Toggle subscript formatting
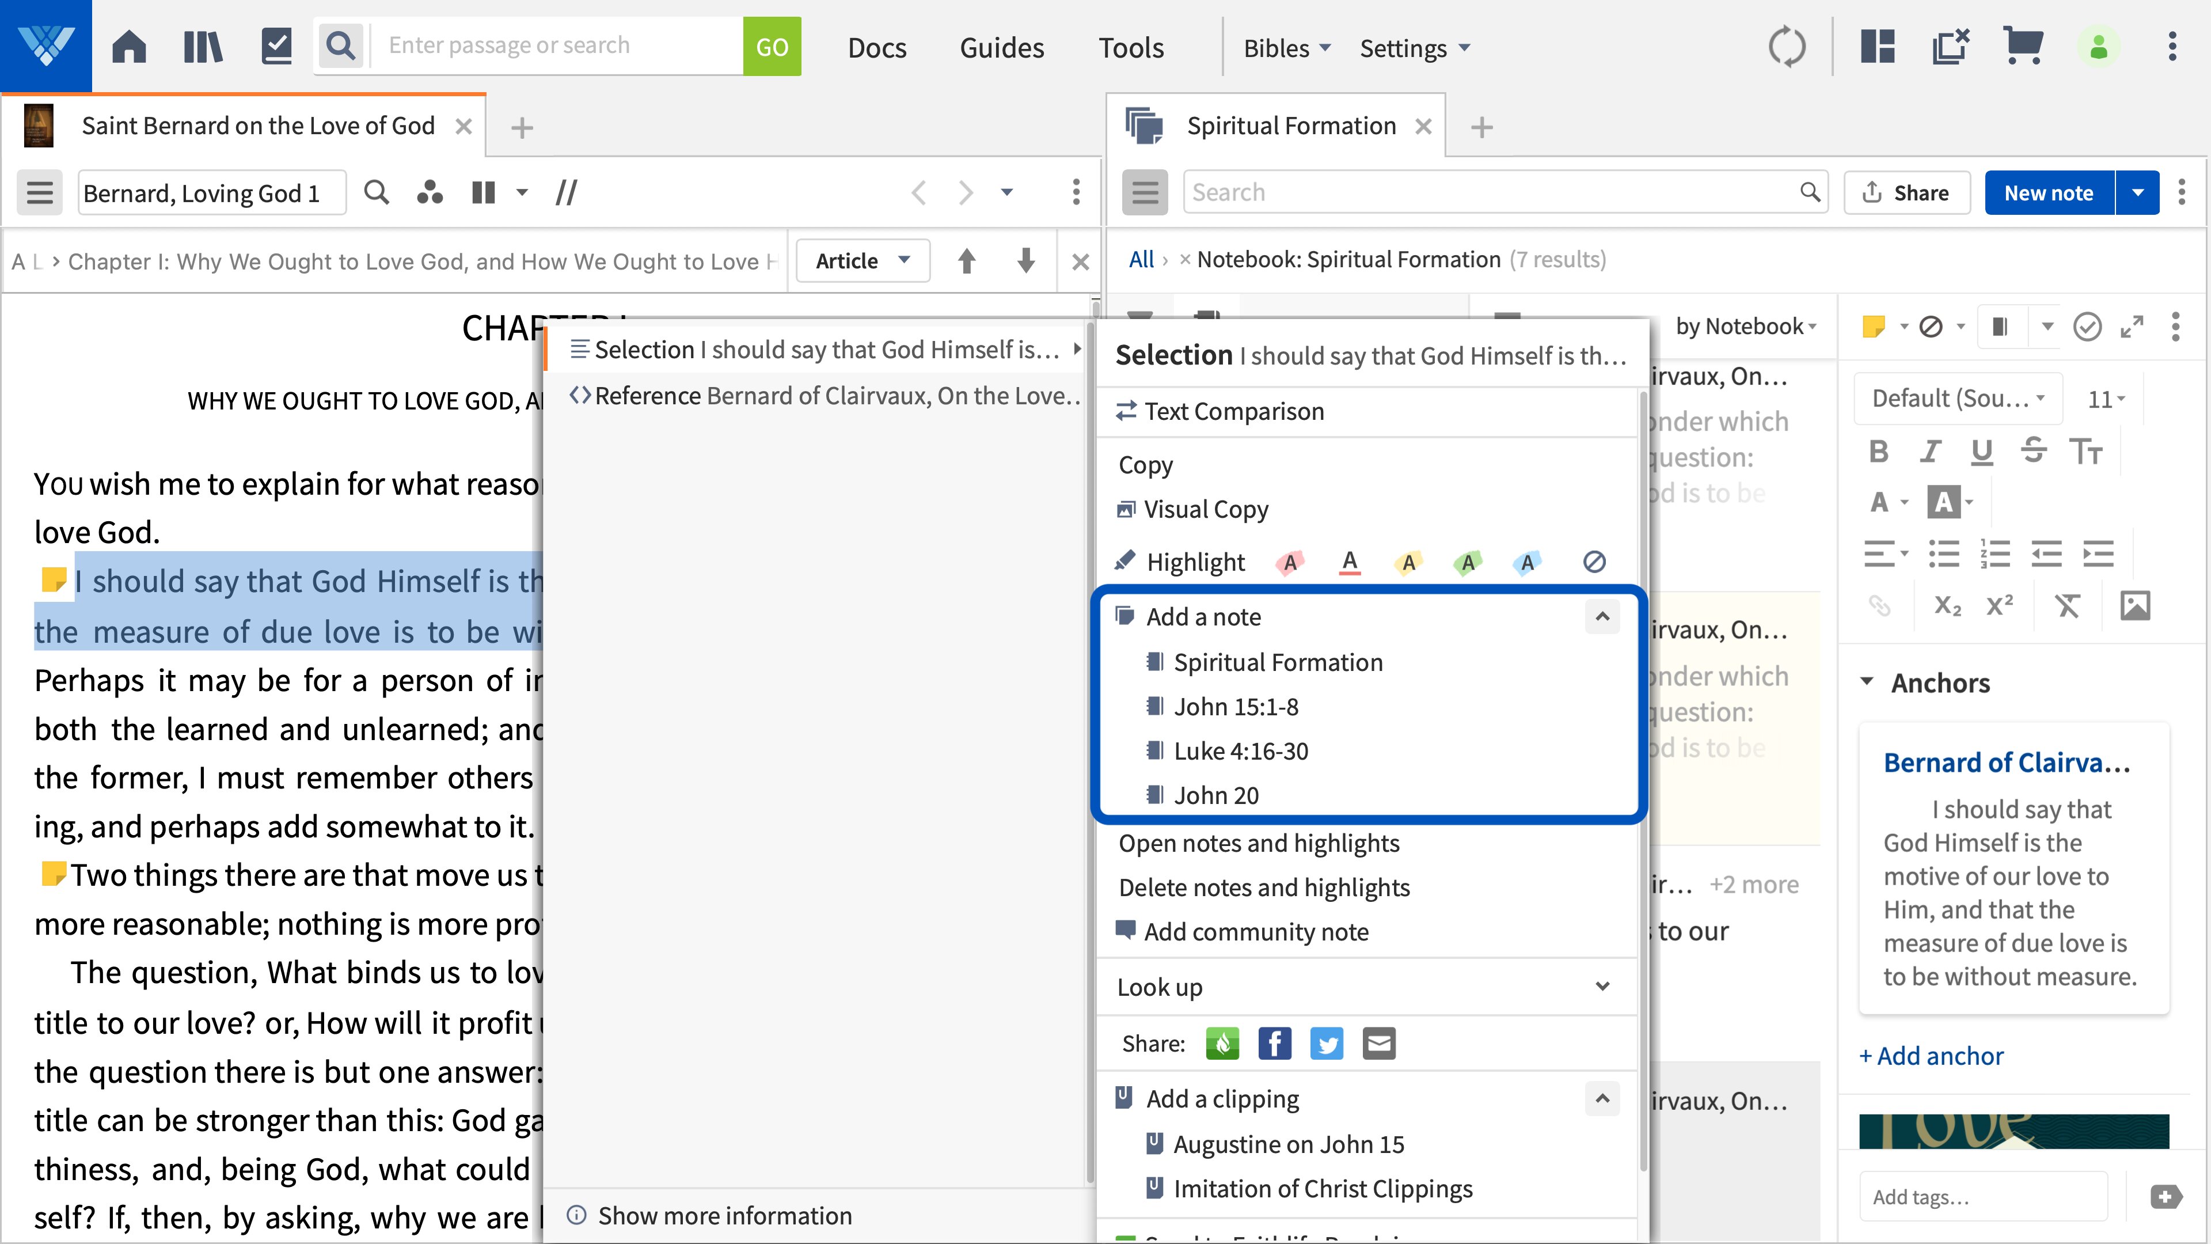The height and width of the screenshot is (1244, 2211). point(1947,606)
